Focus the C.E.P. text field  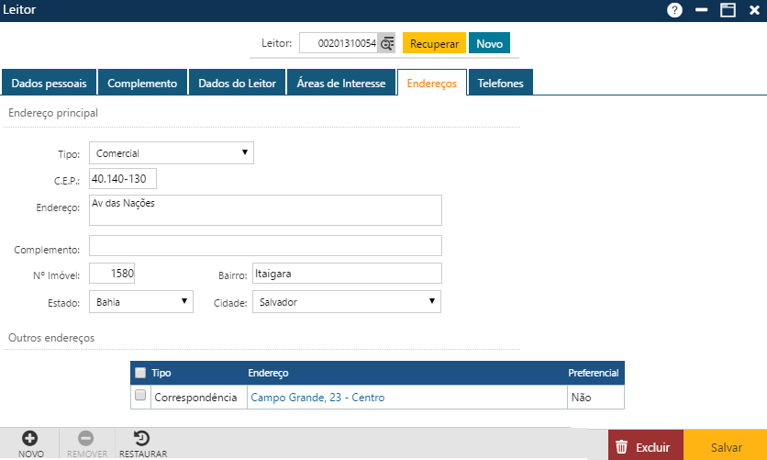[x=123, y=178]
